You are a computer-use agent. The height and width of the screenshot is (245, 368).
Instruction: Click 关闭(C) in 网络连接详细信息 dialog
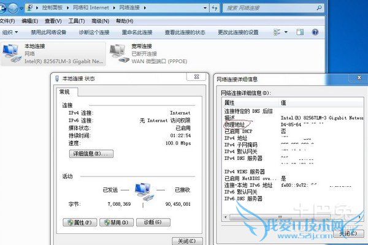(x=348, y=233)
